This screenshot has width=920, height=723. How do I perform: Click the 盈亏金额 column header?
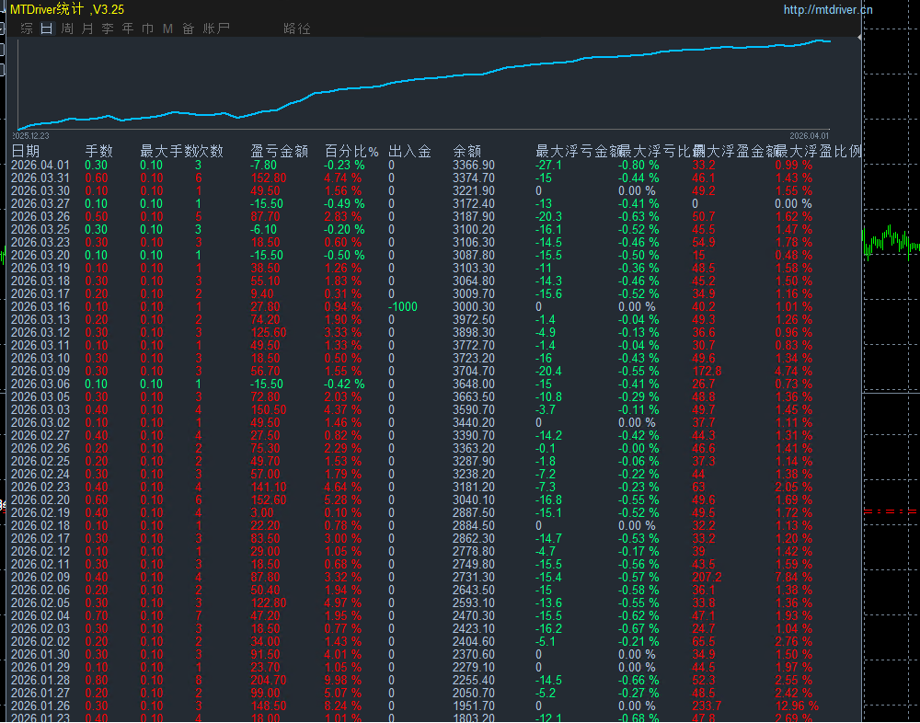click(x=280, y=152)
